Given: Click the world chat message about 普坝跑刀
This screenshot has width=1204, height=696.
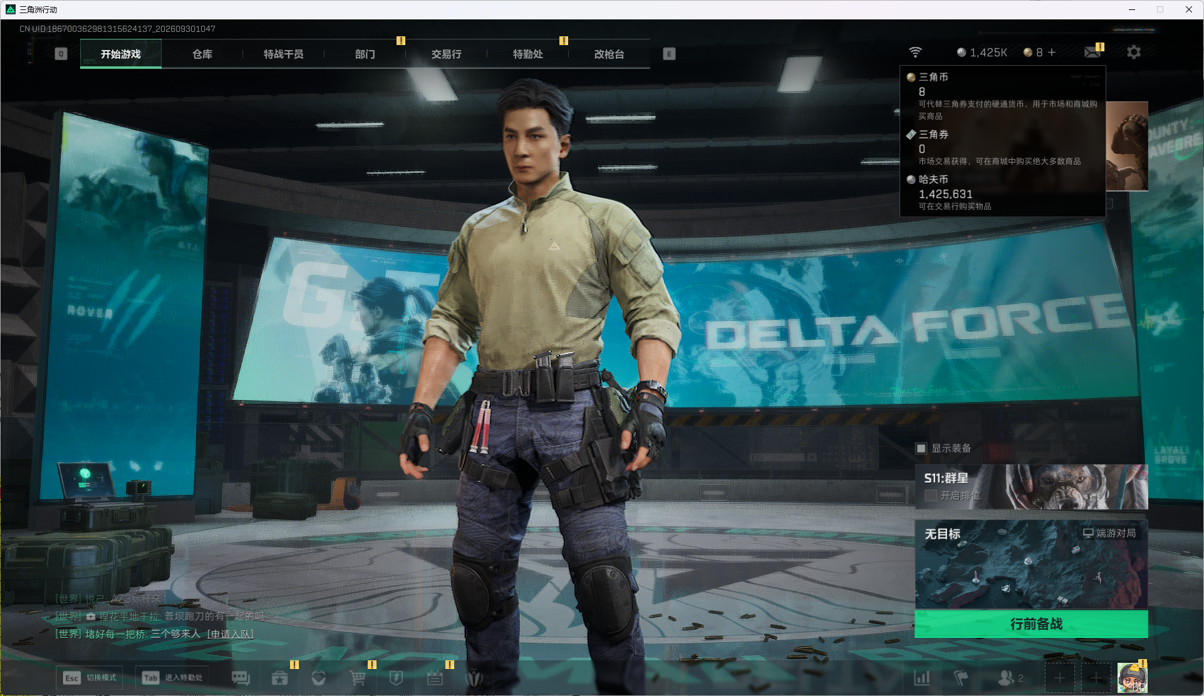Looking at the screenshot, I should 159,617.
